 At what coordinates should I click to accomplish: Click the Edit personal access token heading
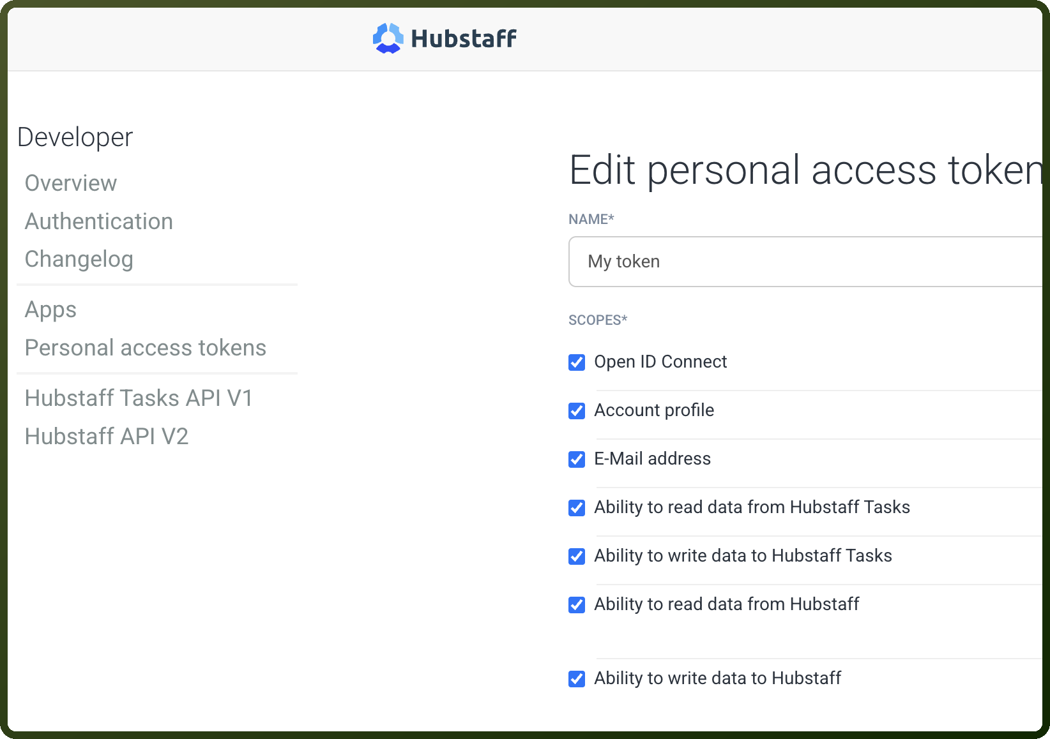[x=805, y=170]
